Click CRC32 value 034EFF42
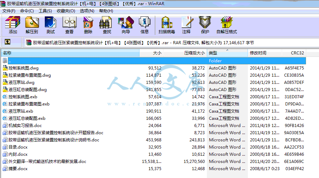319x178 pixels. coord(295,169)
